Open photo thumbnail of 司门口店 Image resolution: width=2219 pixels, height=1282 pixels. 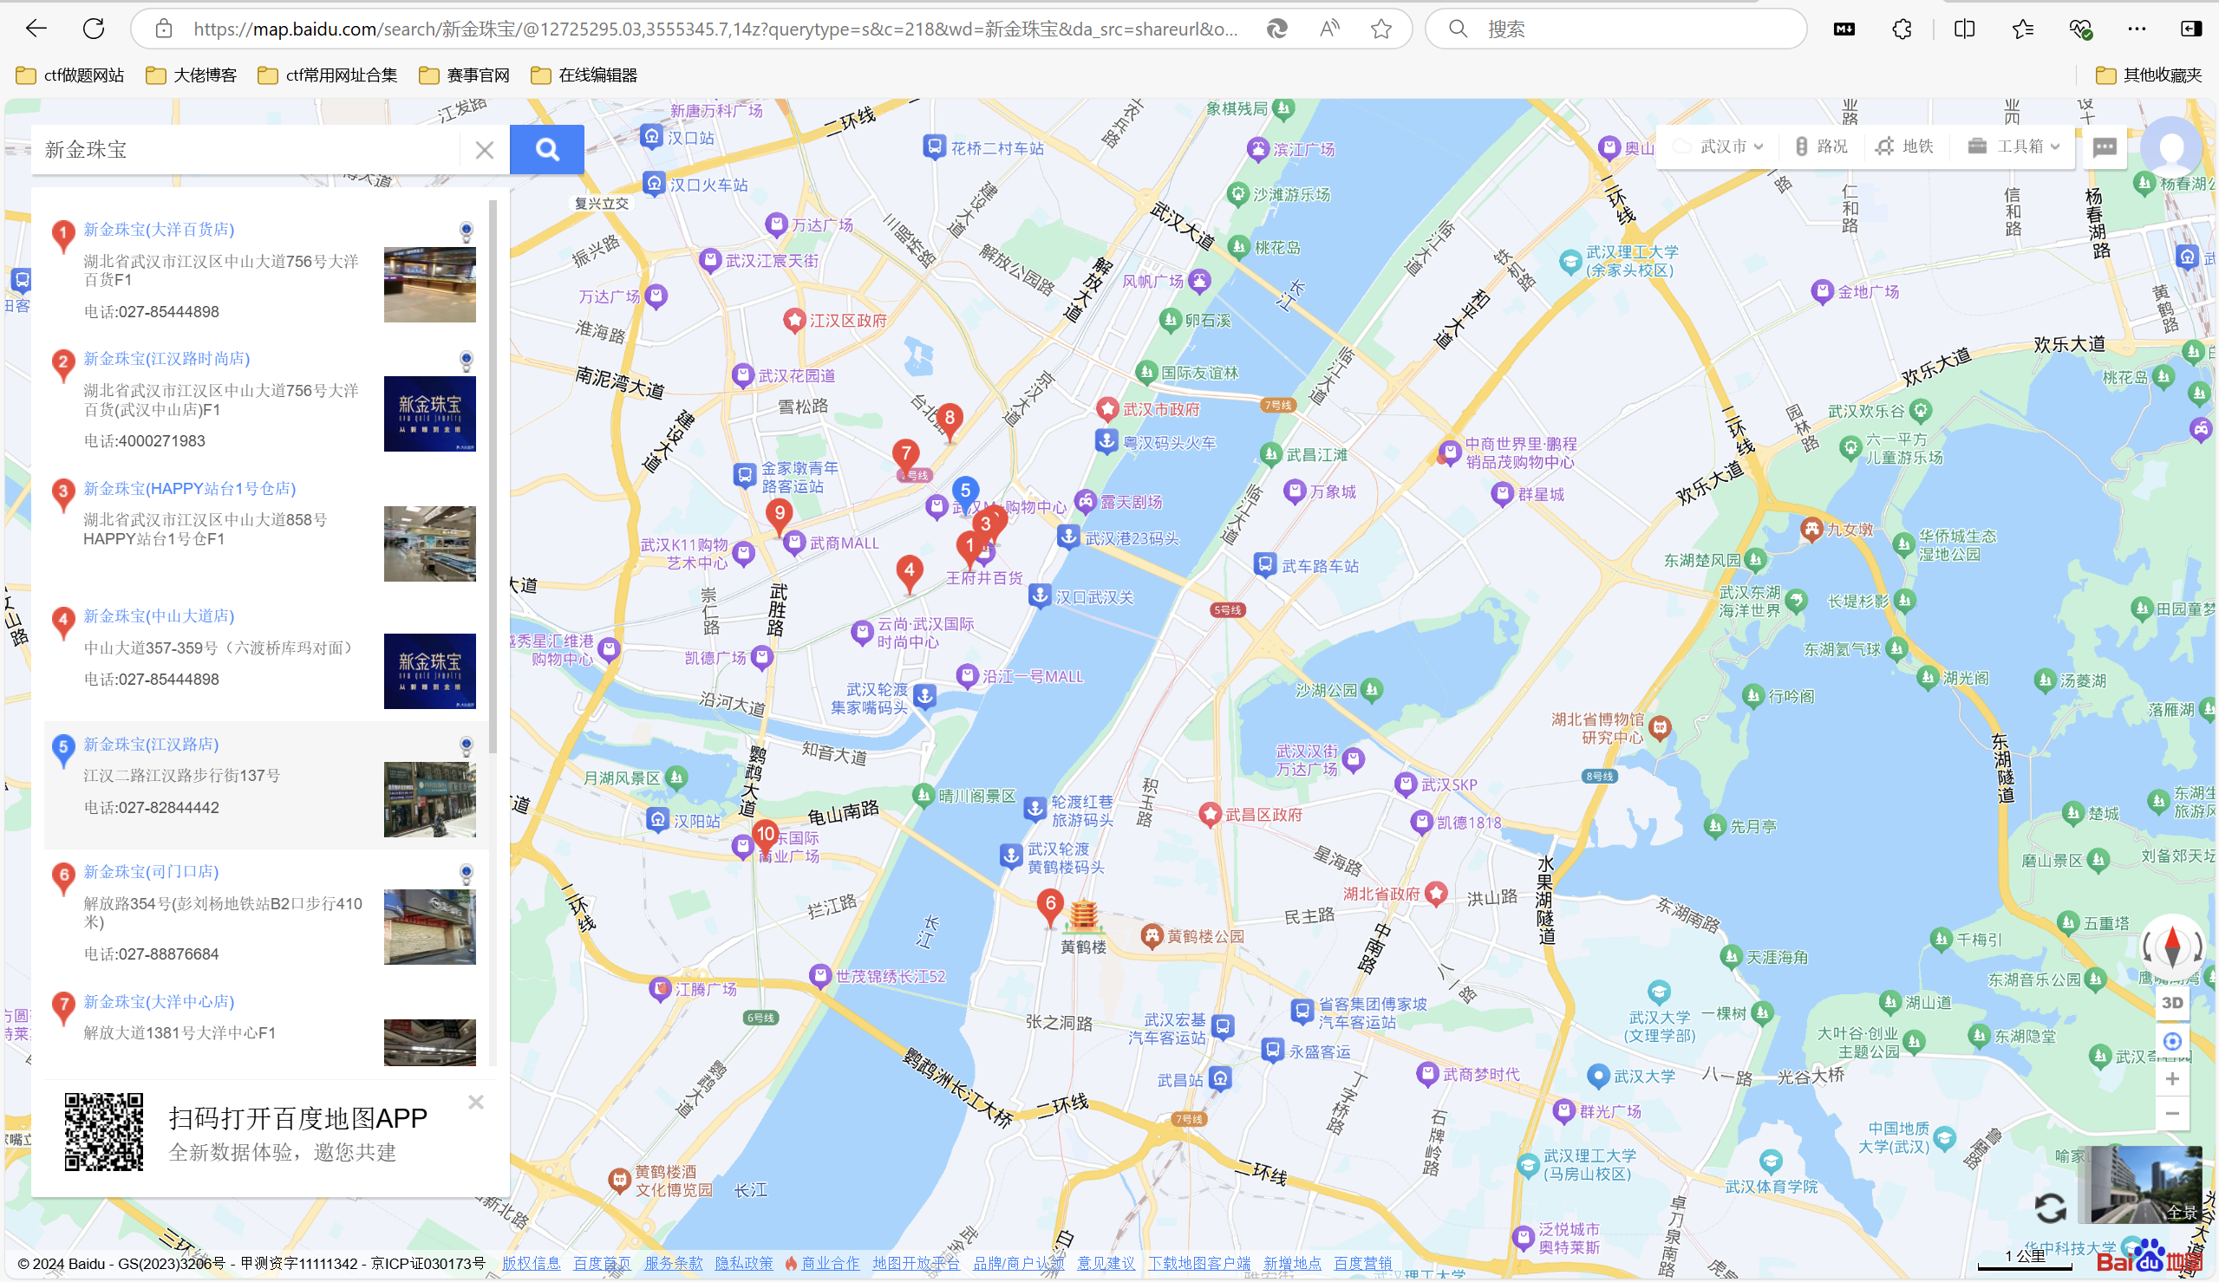click(430, 927)
